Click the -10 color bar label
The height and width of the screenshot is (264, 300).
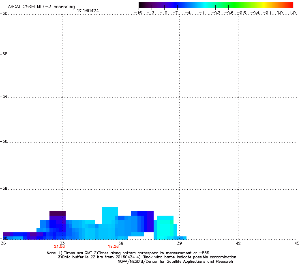coord(163,13)
